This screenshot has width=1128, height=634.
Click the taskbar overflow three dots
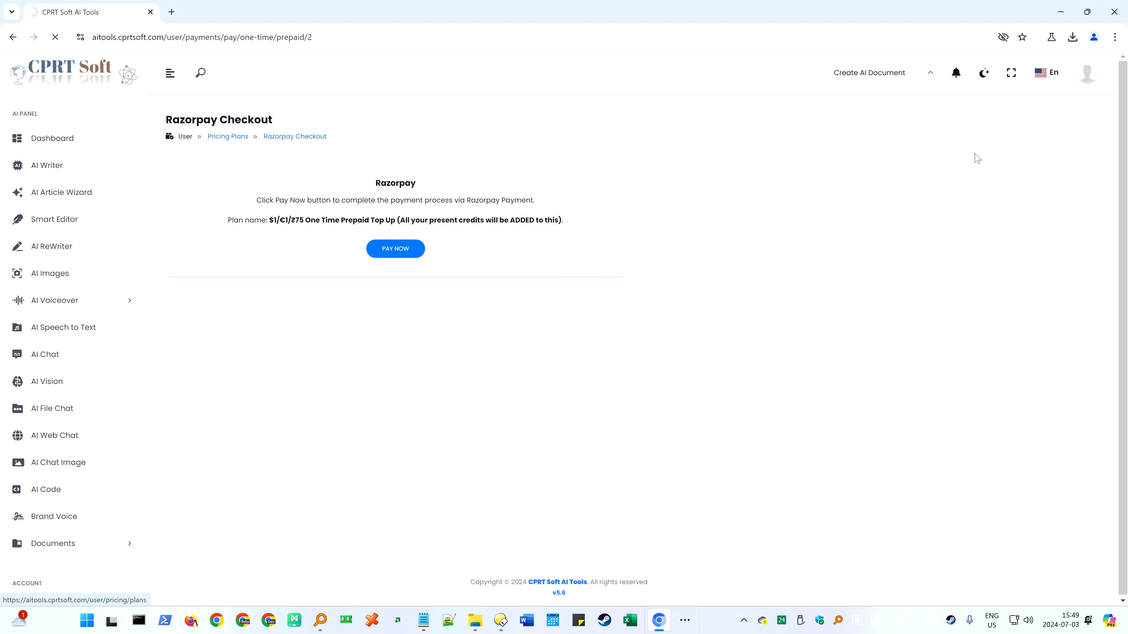(685, 620)
